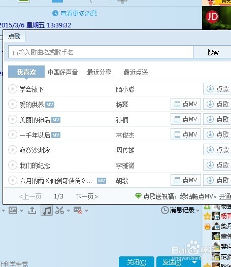
Task: Focus the song or singer search field
Action: coord(101,52)
